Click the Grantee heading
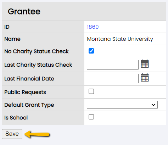Image resolution: width=168 pixels, height=145 pixels. (24, 11)
